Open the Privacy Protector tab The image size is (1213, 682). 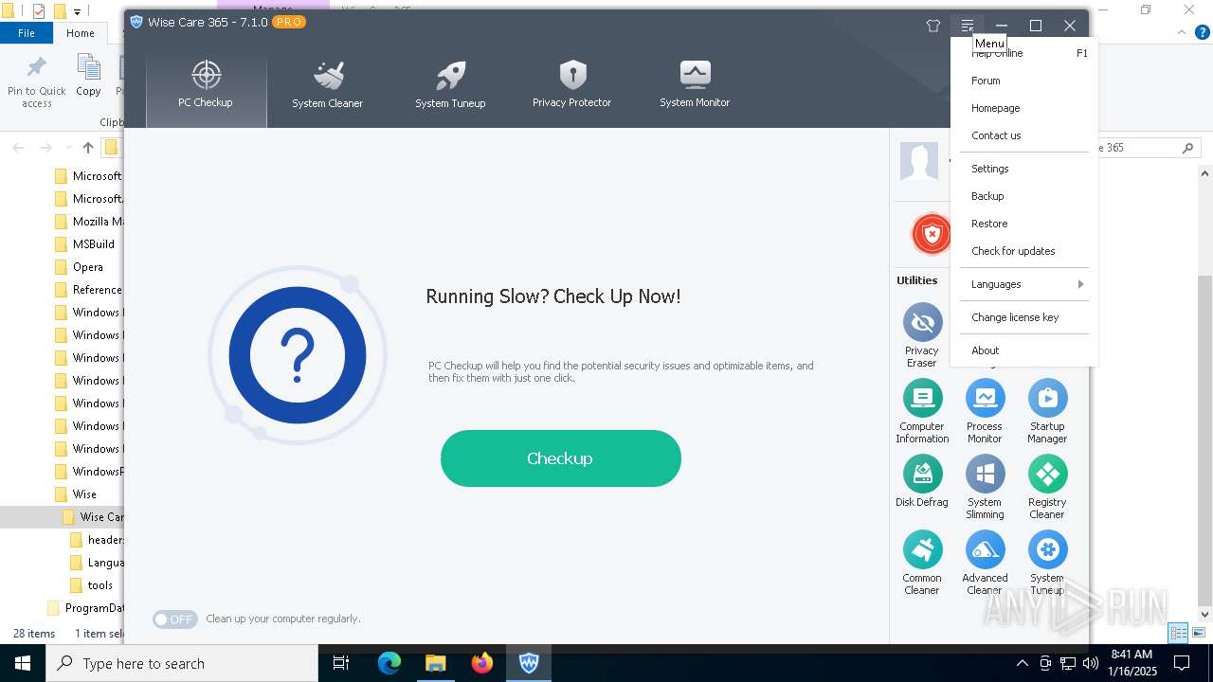pyautogui.click(x=571, y=85)
